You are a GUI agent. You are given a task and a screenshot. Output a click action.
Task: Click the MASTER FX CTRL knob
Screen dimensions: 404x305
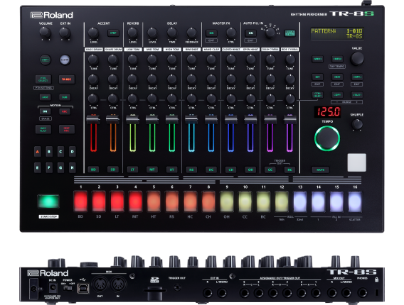231,33
